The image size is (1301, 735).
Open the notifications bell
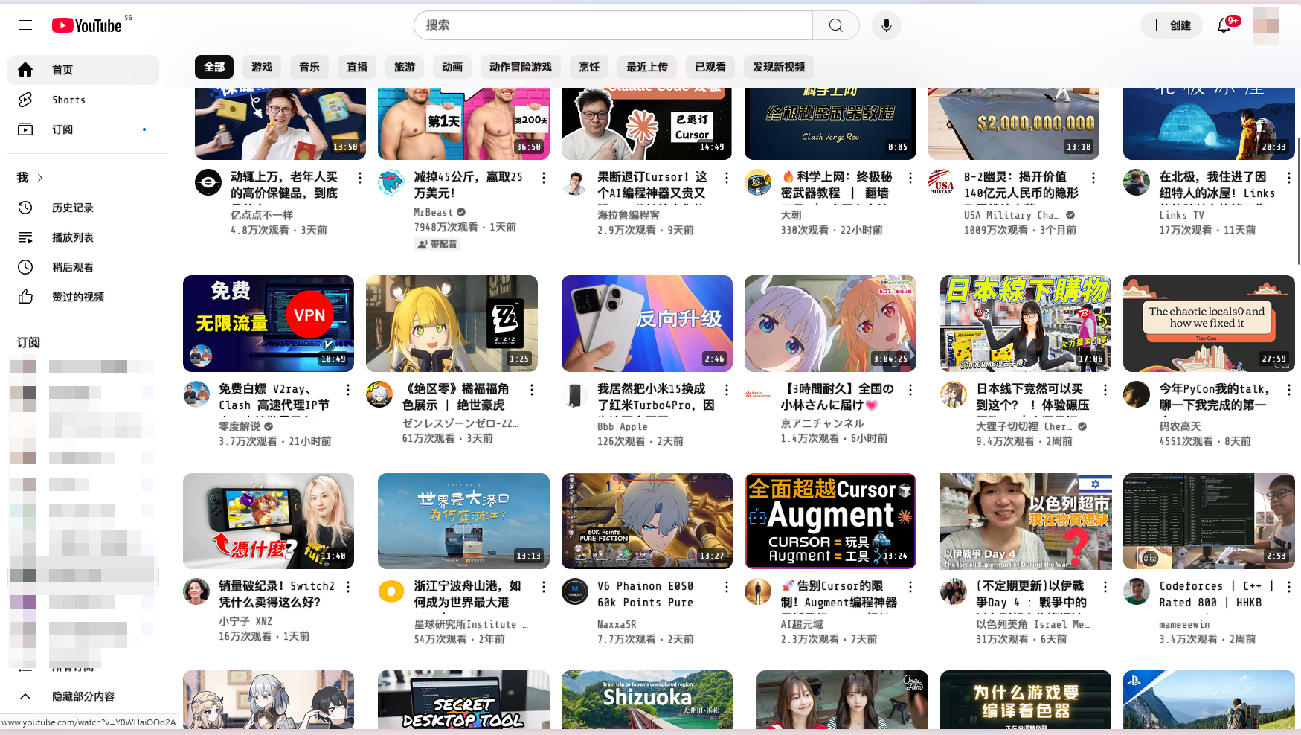[x=1224, y=25]
